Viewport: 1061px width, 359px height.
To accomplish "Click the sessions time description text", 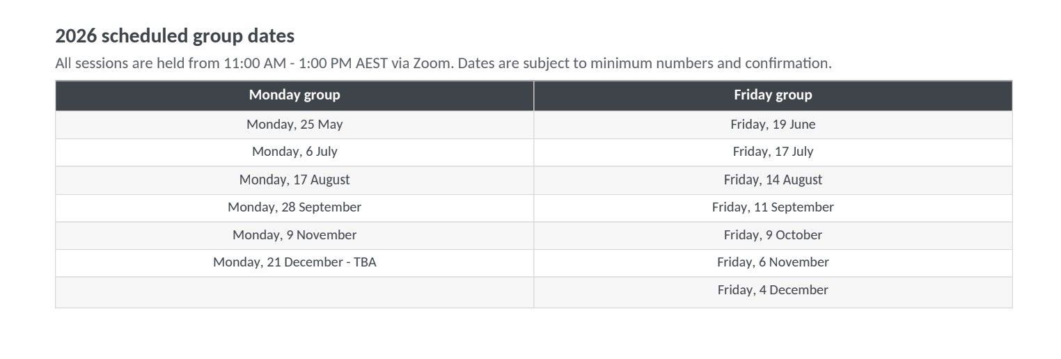I will coord(443,63).
